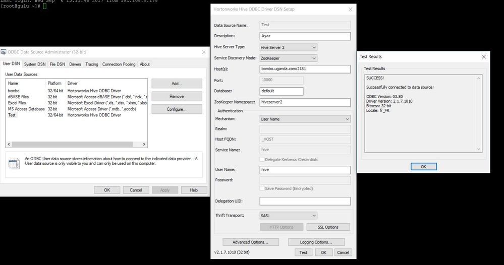The width and height of the screenshot is (504, 265).
Task: Toggle Delegate Kerberos Credentials checkbox
Action: coord(262,160)
